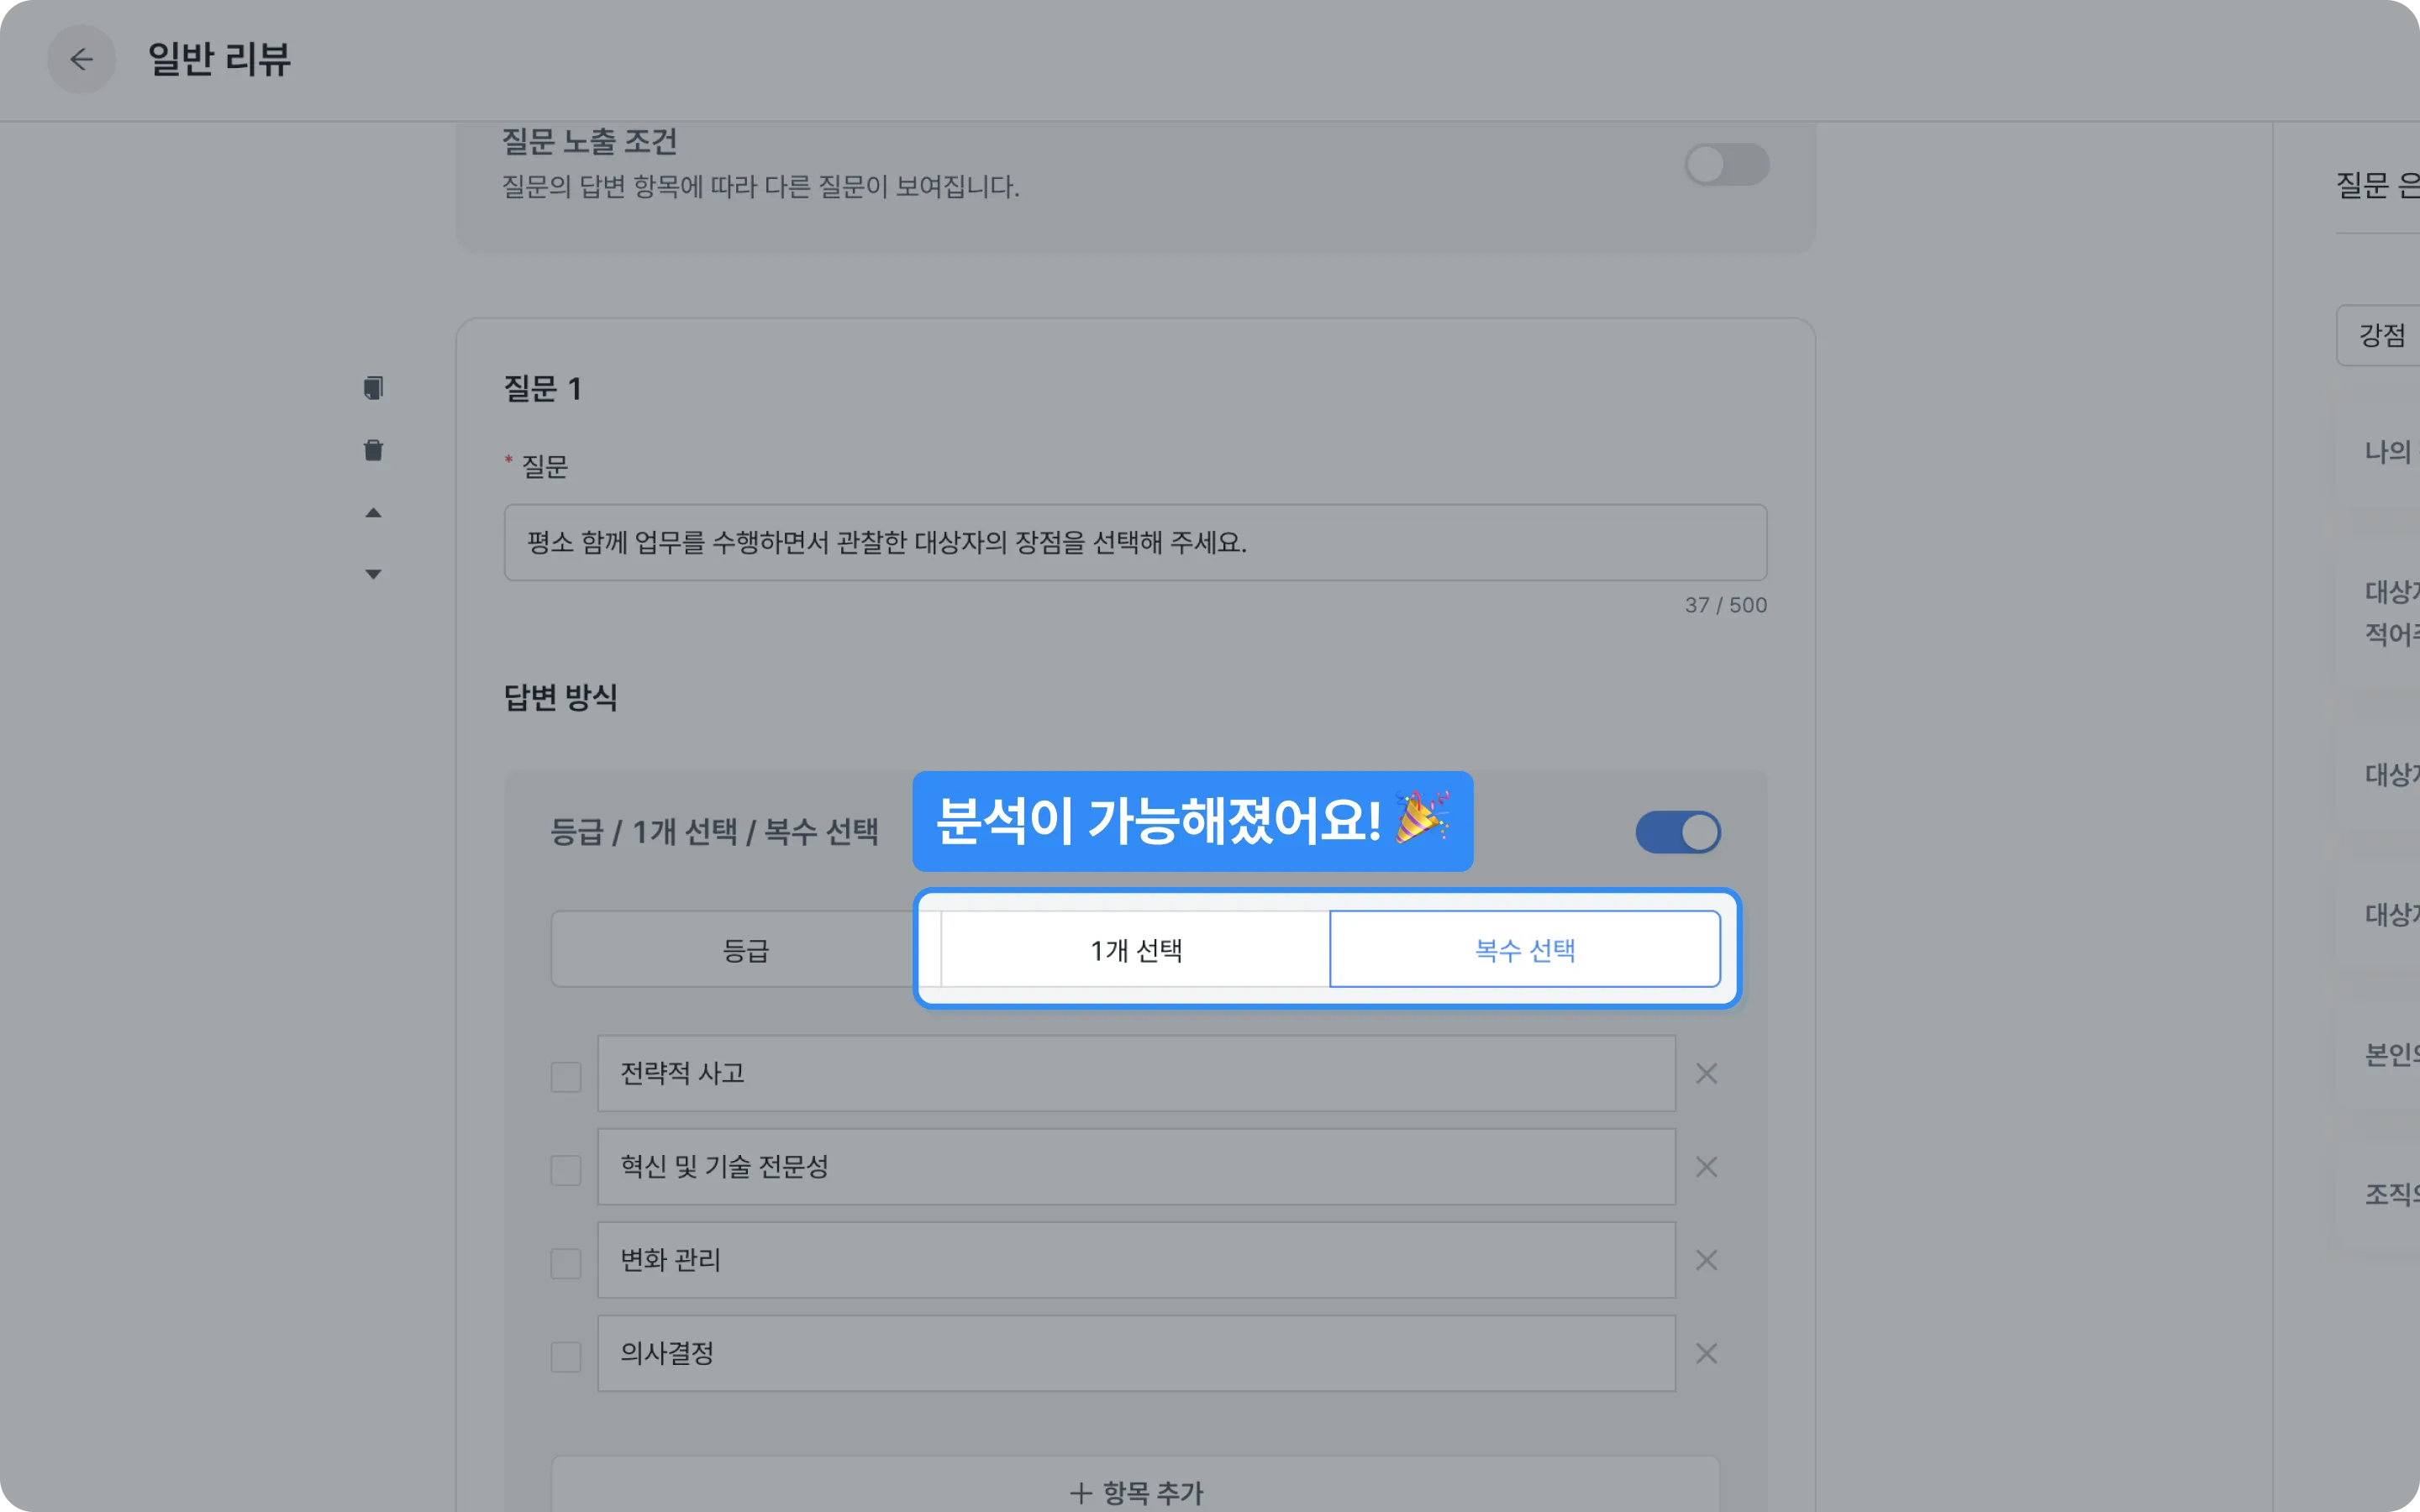
Task: Turn off the 등급 / 1개 선택 / 복수 선택 switch
Action: coord(1678,832)
